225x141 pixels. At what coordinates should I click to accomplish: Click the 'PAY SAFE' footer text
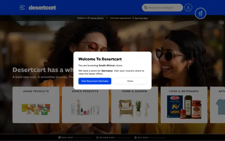(143, 138)
